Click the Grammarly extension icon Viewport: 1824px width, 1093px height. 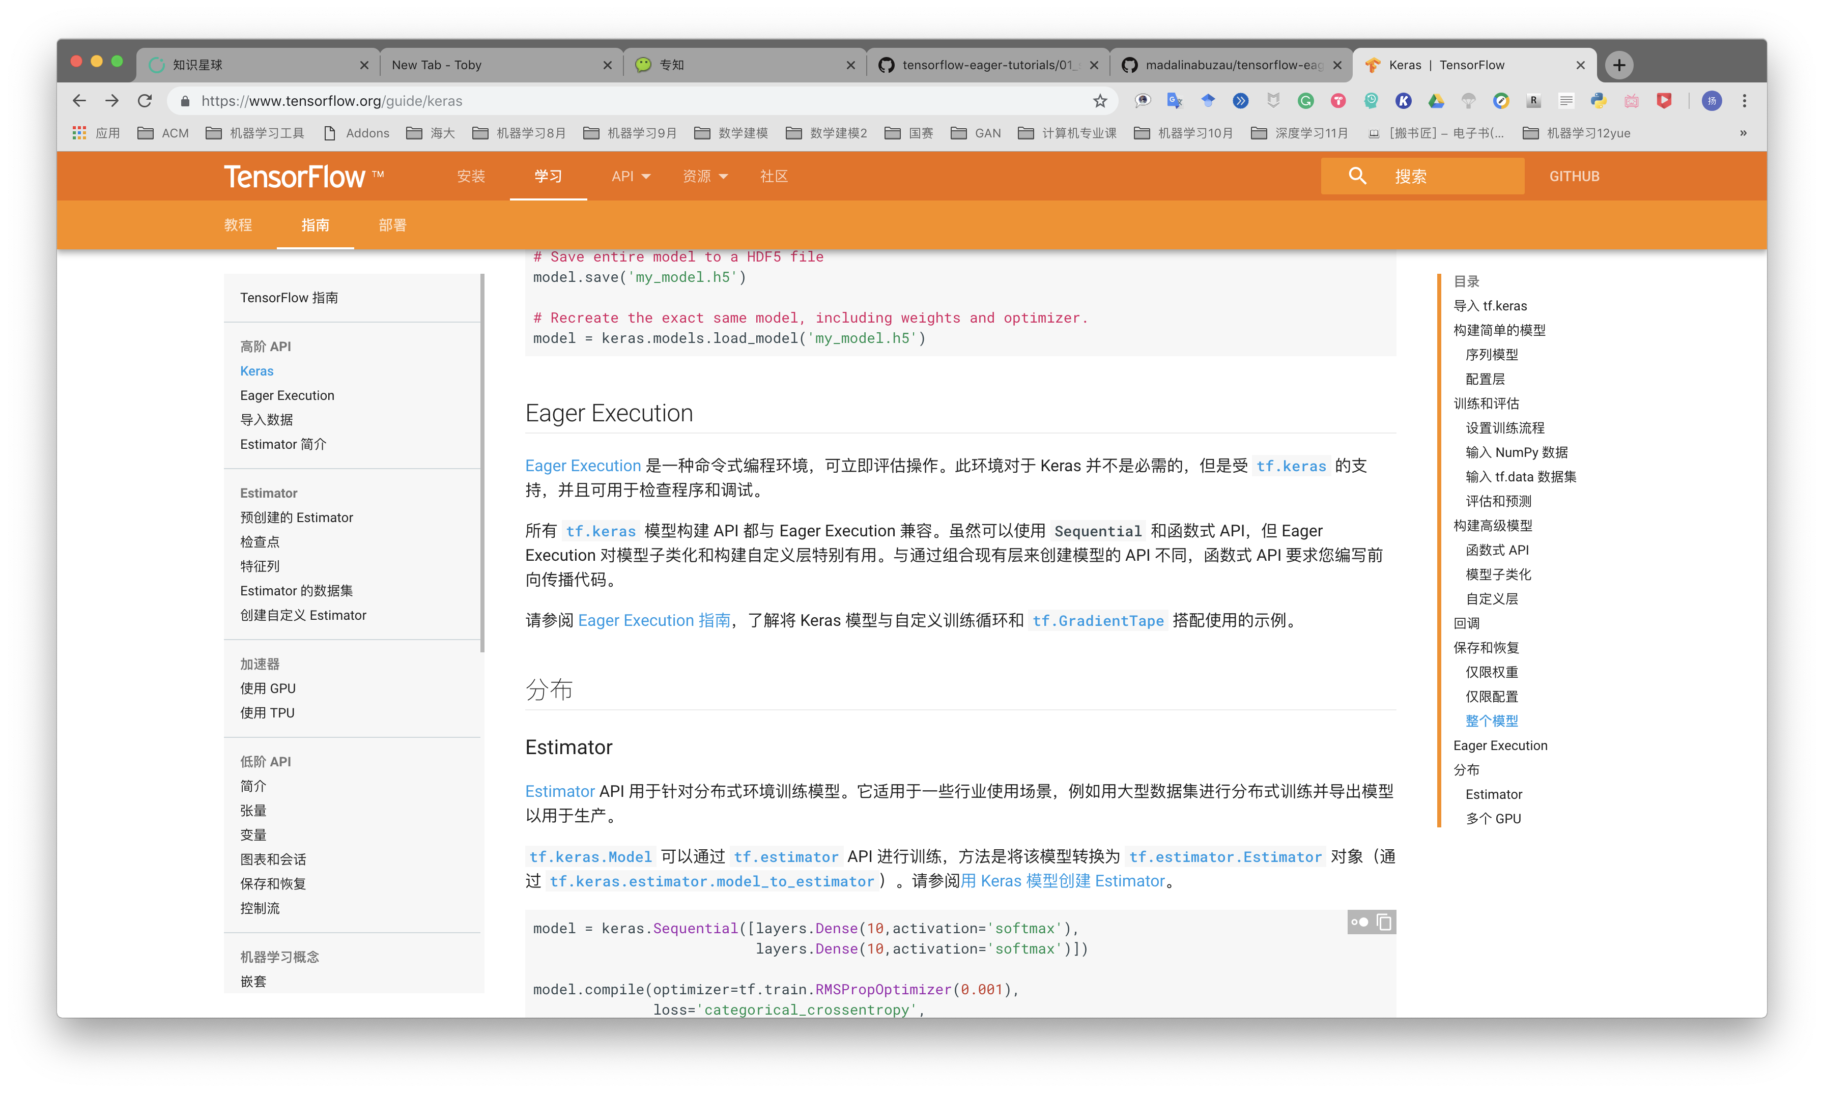coord(1305,101)
